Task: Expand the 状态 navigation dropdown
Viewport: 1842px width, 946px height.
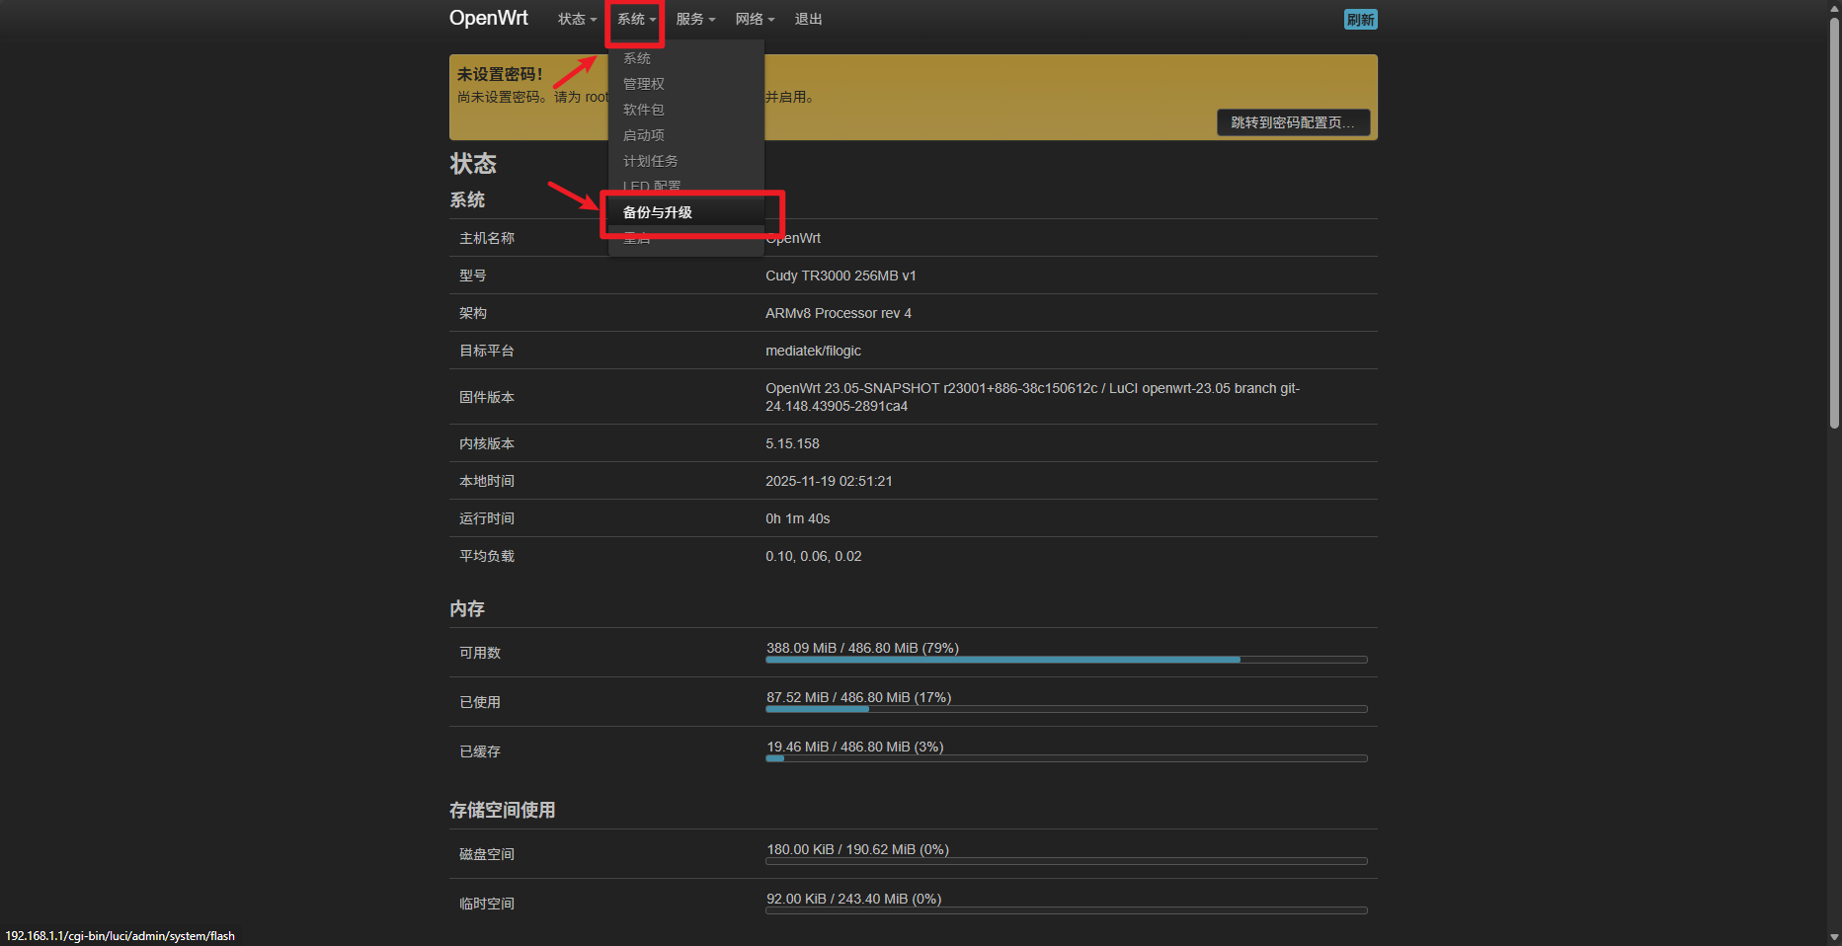Action: pos(577,20)
